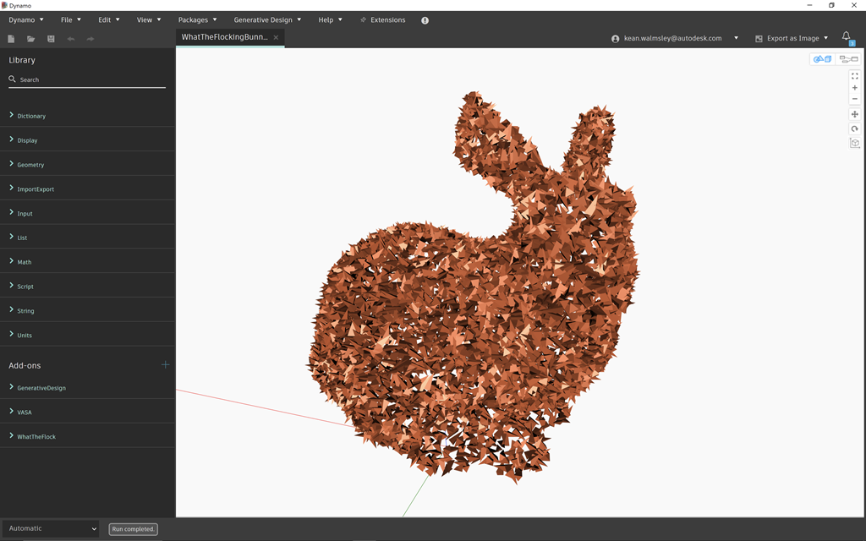Expand the WhatTheFlock add-on category
Viewport: 866px width, 541px height.
36,437
